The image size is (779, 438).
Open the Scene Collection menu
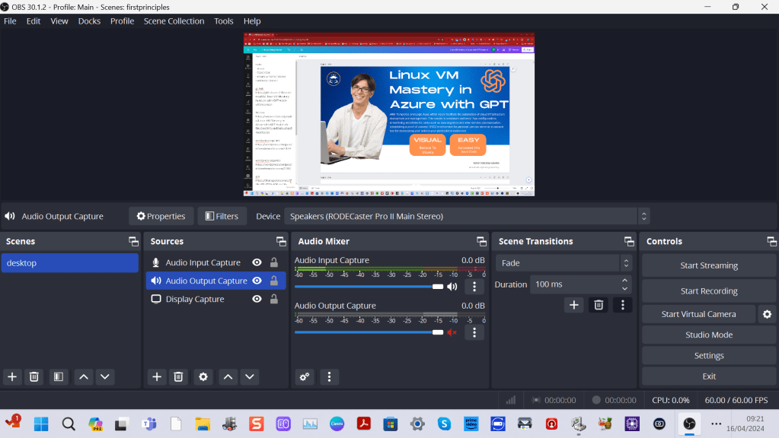tap(174, 21)
